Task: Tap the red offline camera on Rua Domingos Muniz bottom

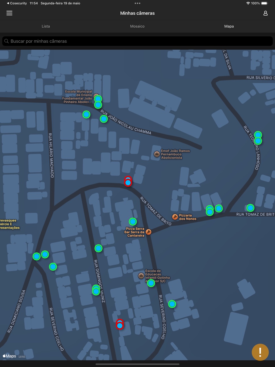Action: click(x=120, y=324)
